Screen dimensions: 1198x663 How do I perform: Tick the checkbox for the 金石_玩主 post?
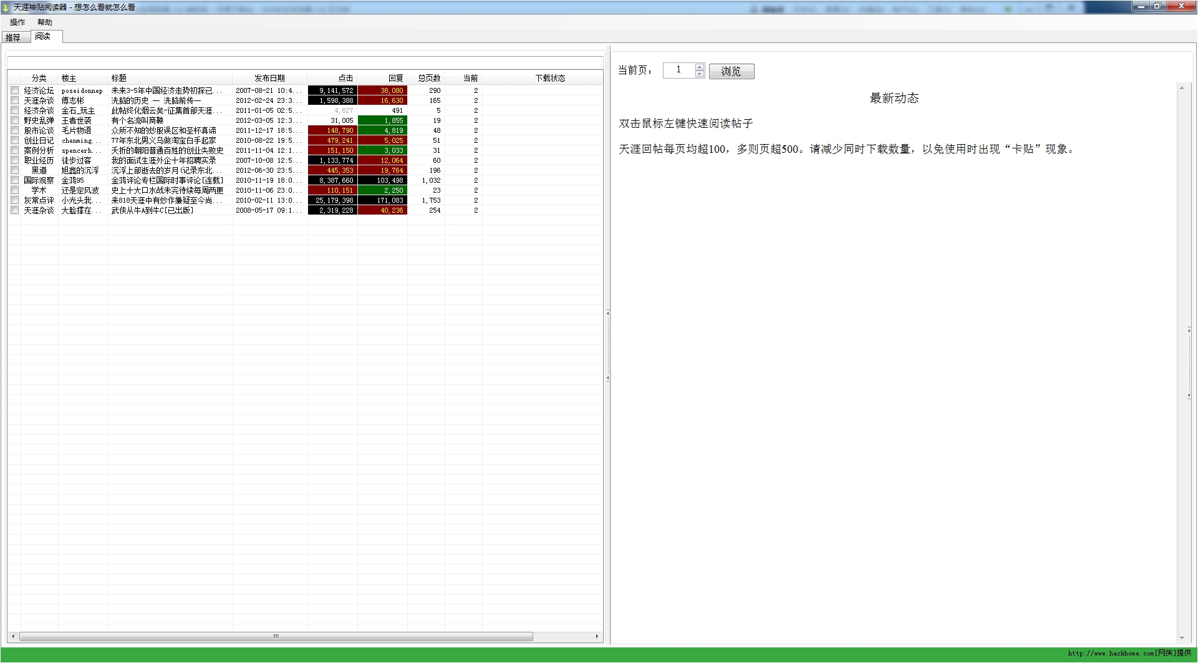[x=15, y=110]
